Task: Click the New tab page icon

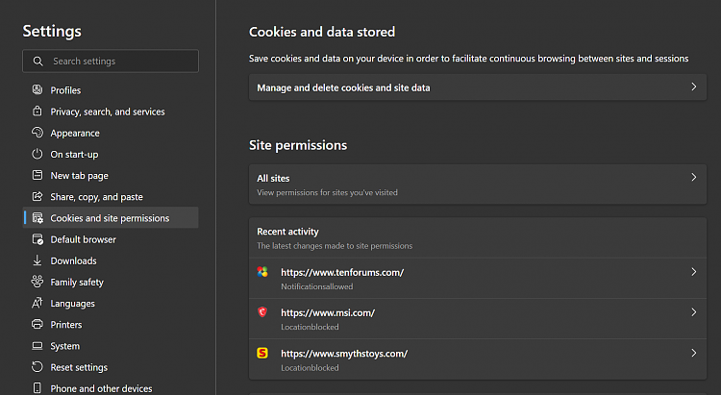Action: pos(37,175)
